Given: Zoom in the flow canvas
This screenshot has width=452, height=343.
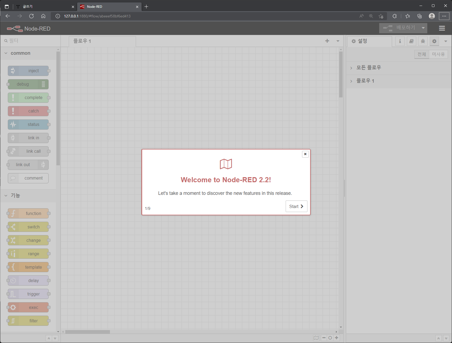Looking at the screenshot, I should (x=336, y=338).
